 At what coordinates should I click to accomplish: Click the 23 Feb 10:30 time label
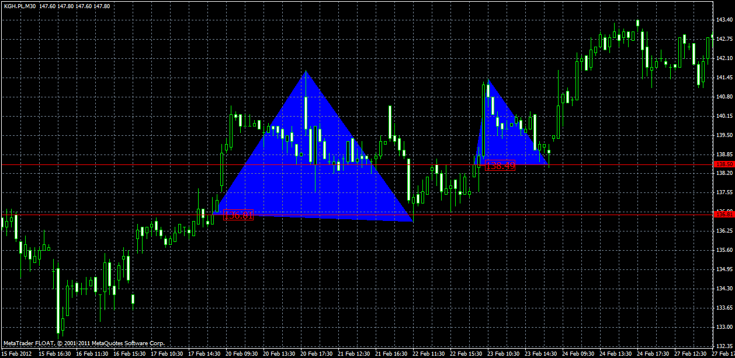click(504, 354)
